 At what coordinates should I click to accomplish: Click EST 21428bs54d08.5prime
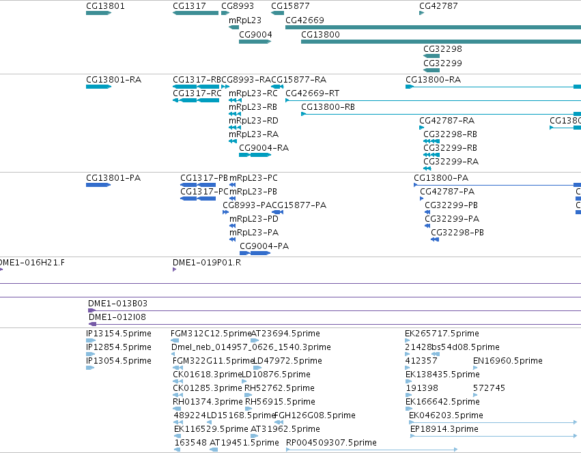[452, 347]
